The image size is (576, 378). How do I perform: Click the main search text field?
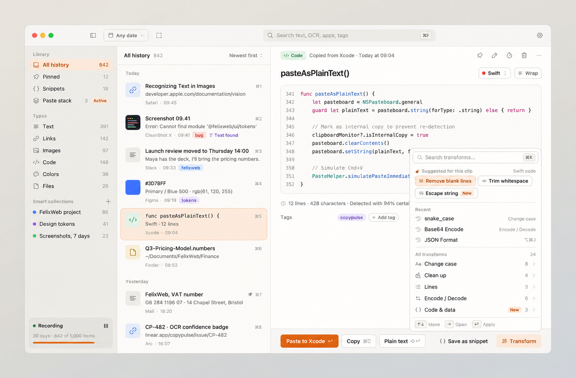click(x=349, y=35)
